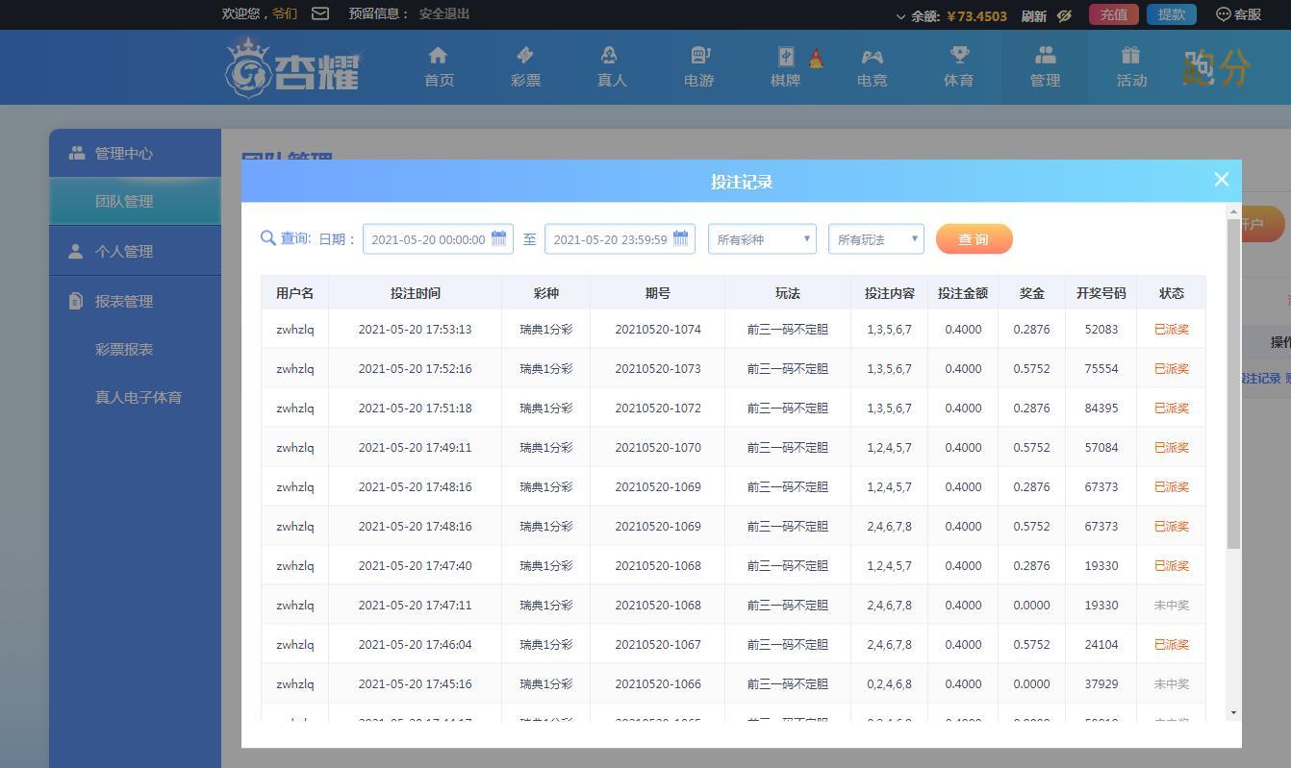Select 管理中心 in the sidebar
The width and height of the screenshot is (1291, 768).
(x=135, y=153)
